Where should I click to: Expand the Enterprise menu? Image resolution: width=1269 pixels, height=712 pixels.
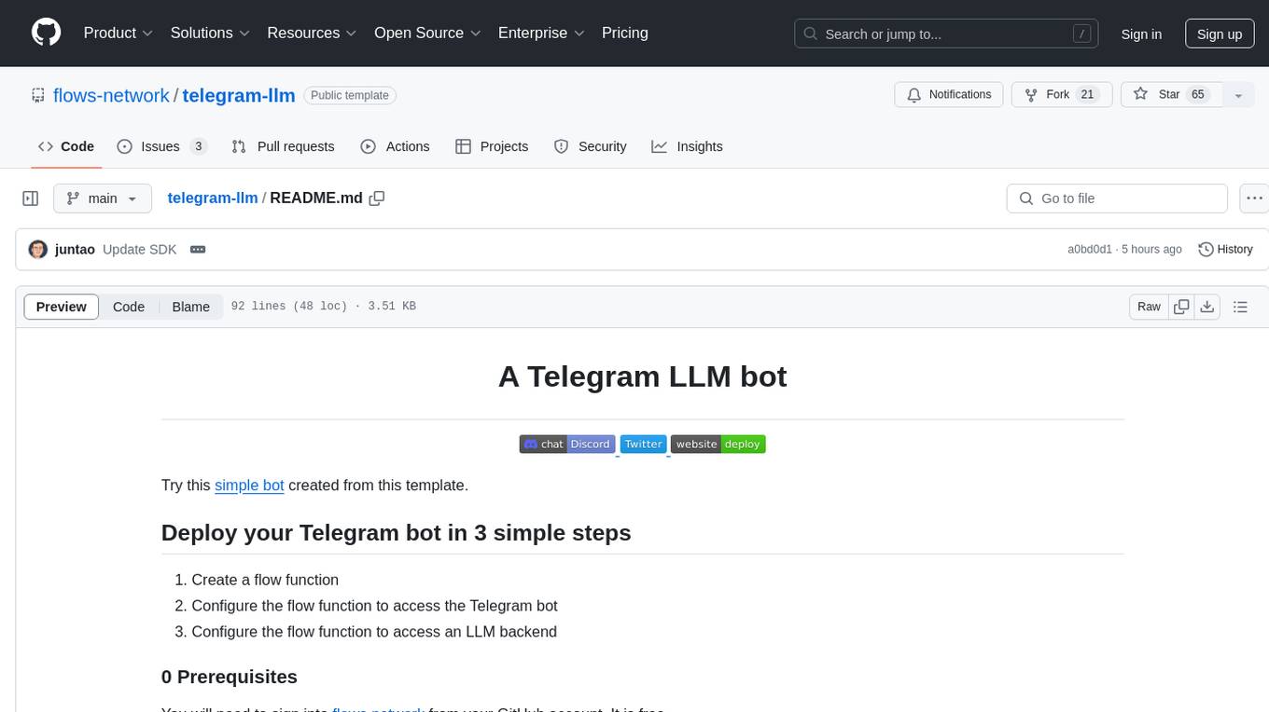click(x=541, y=33)
